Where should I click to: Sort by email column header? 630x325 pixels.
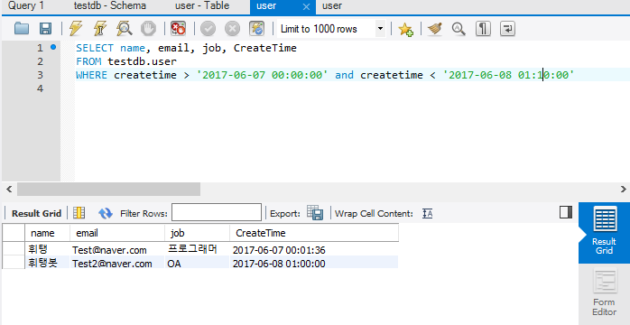coord(117,233)
